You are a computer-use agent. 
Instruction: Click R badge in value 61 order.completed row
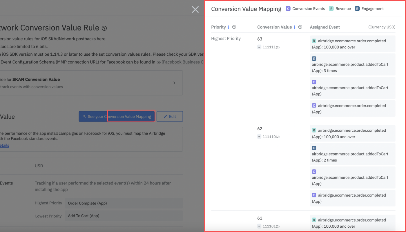click(x=314, y=220)
